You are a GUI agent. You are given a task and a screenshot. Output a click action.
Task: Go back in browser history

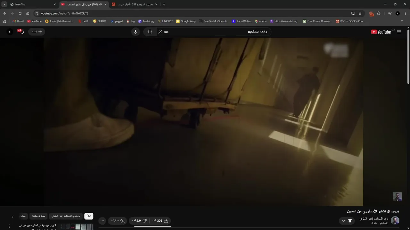pyautogui.click(x=4, y=13)
